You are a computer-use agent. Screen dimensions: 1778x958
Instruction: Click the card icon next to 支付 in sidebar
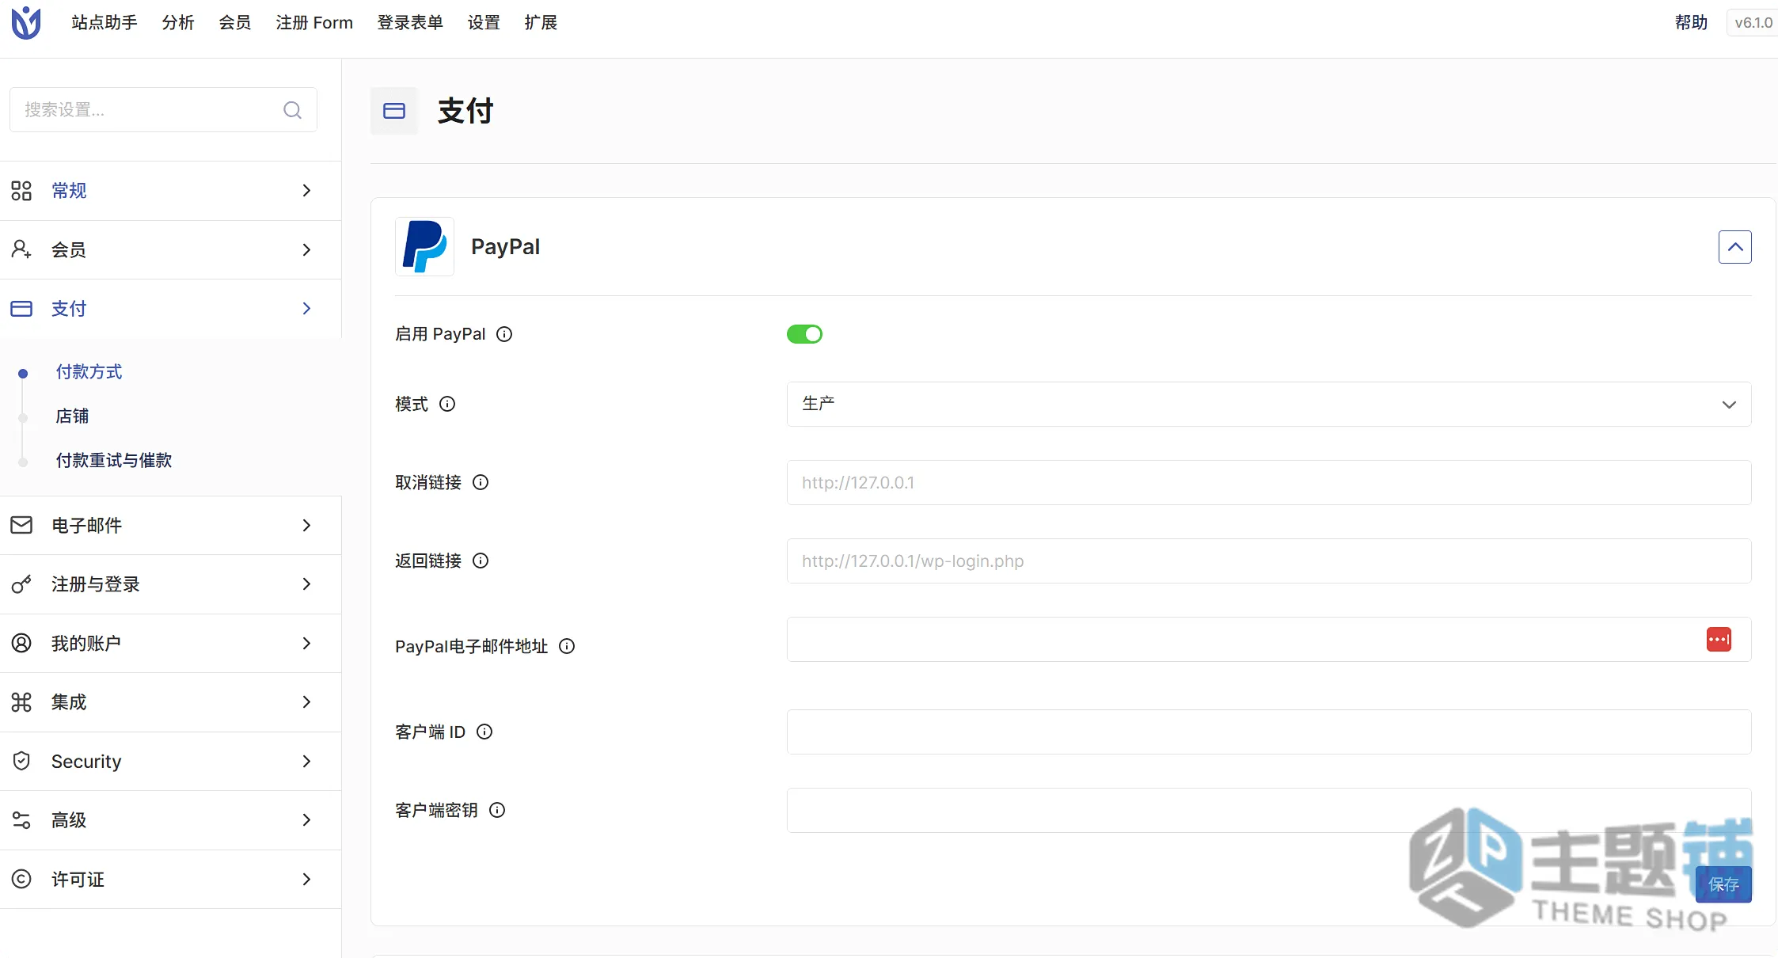(x=21, y=309)
